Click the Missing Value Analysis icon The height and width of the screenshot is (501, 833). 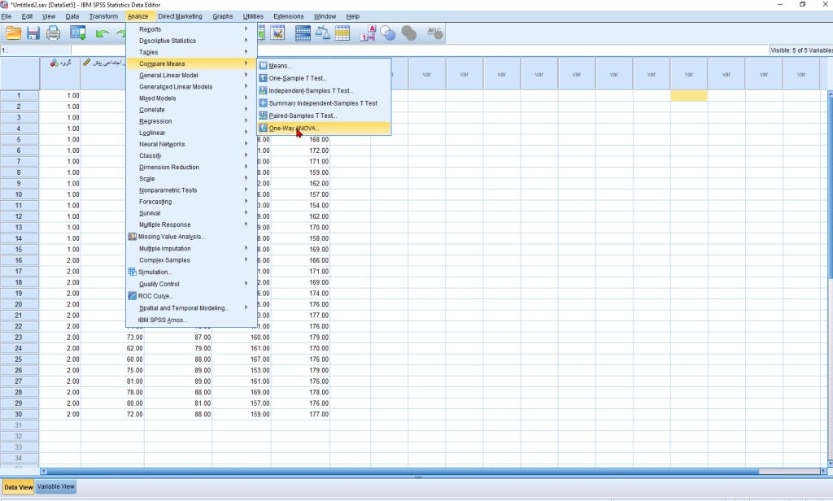(x=133, y=237)
